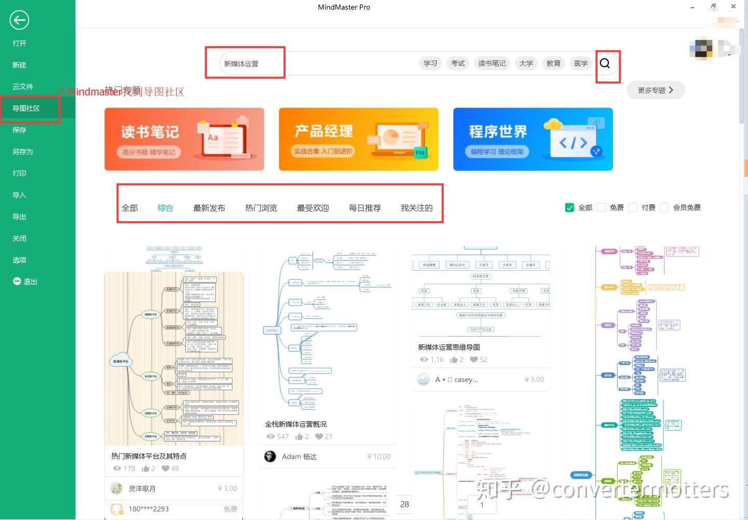Click the 教育 search tag

coord(554,63)
